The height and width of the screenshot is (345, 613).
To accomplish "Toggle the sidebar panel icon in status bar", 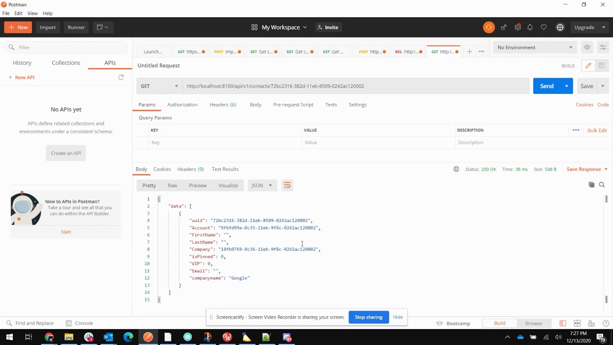I will click(x=563, y=323).
